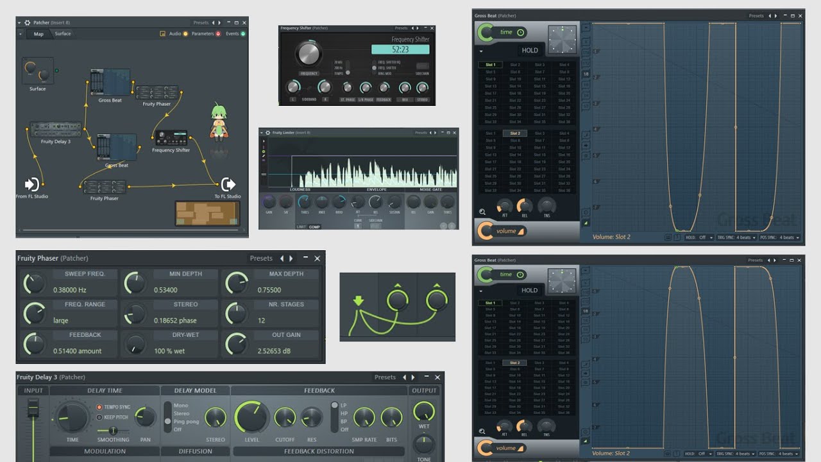Select the Fruity Delay 3 node in Patcher
Viewport: 821px width, 462px height.
point(56,130)
